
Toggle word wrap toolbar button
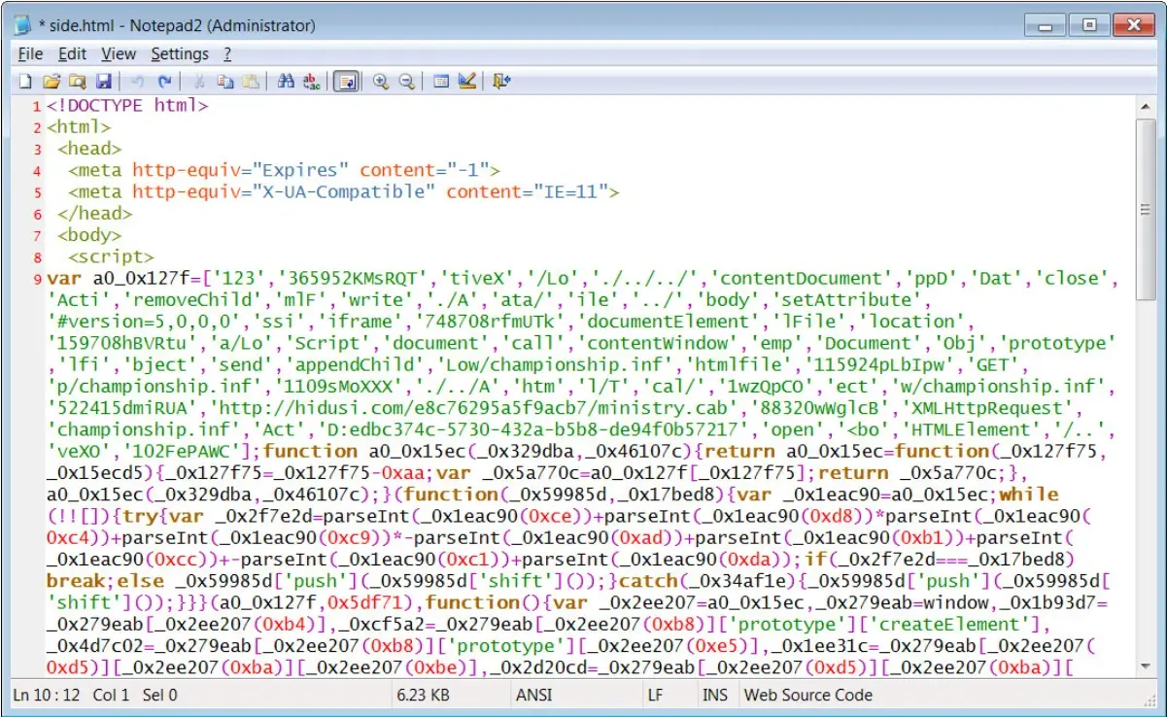345,82
